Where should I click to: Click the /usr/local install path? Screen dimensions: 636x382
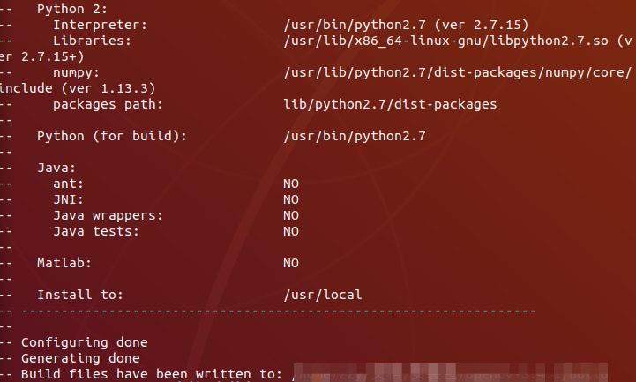click(x=323, y=295)
